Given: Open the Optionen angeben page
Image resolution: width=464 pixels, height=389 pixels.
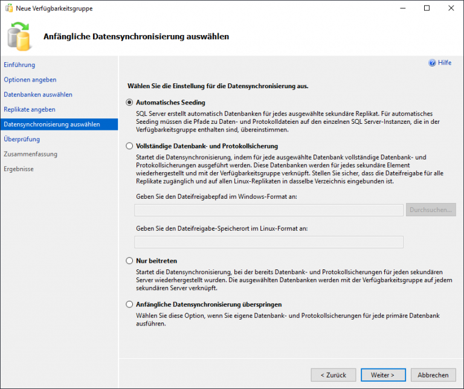Looking at the screenshot, I should [30, 80].
